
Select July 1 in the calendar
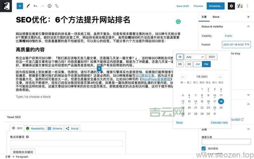(x=202, y=89)
